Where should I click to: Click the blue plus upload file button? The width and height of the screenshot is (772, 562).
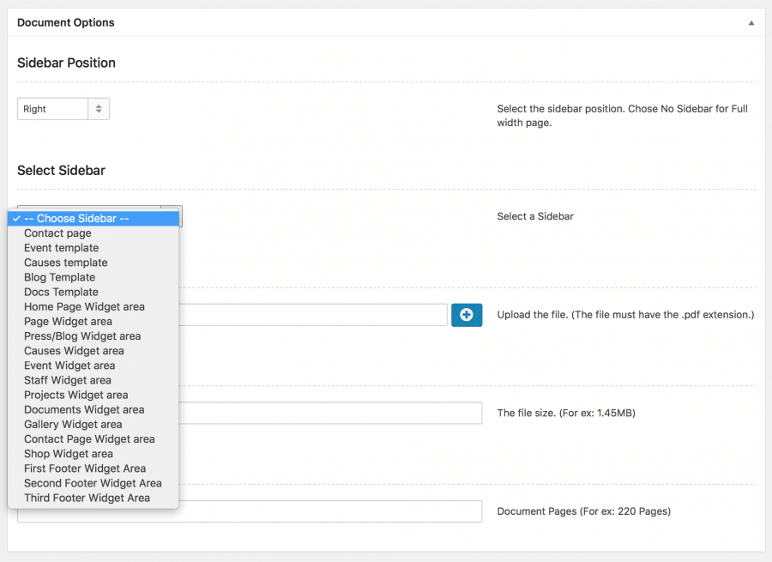467,315
